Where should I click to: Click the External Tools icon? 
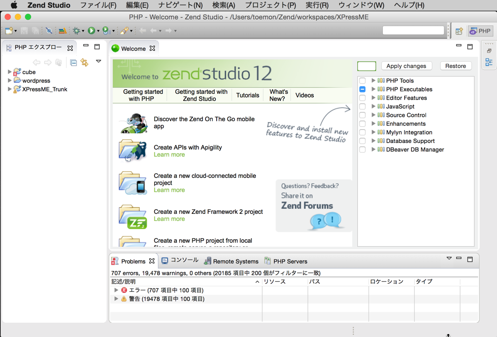click(124, 31)
